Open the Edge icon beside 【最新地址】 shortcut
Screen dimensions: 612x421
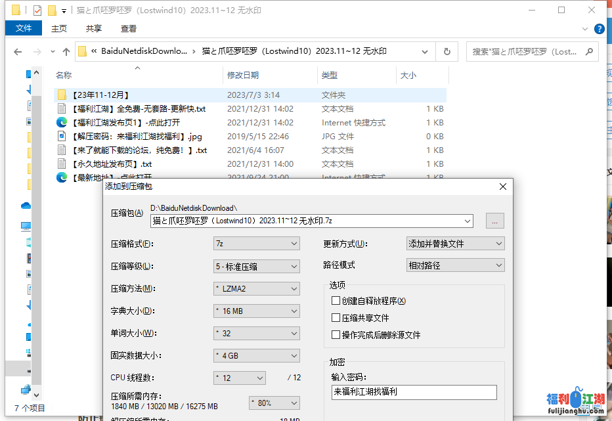coord(61,177)
